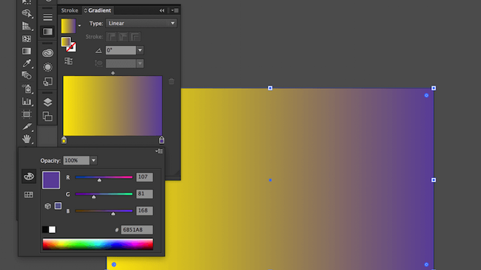The height and width of the screenshot is (270, 481).
Task: Select the Eyedropper tool
Action: point(27,63)
